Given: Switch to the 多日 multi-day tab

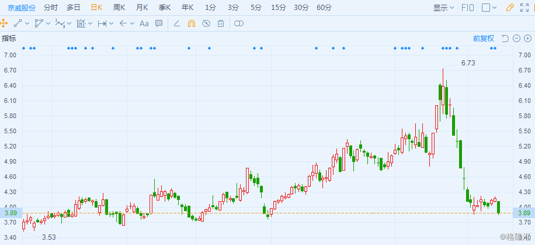Looking at the screenshot, I should (74, 8).
